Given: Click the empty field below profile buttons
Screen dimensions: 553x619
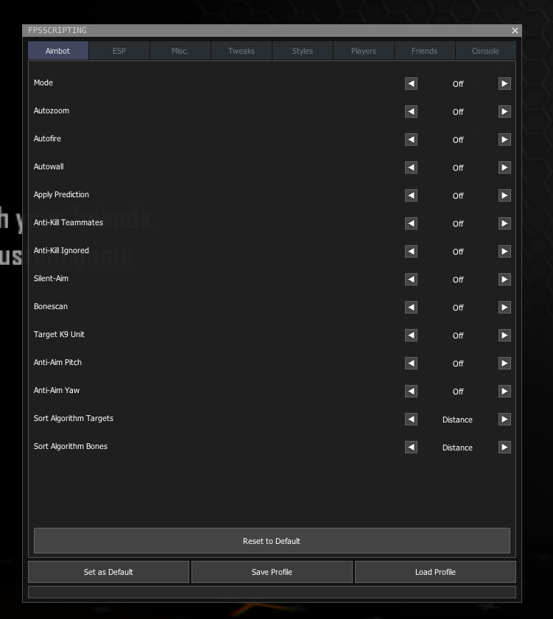Looking at the screenshot, I should 272,592.
